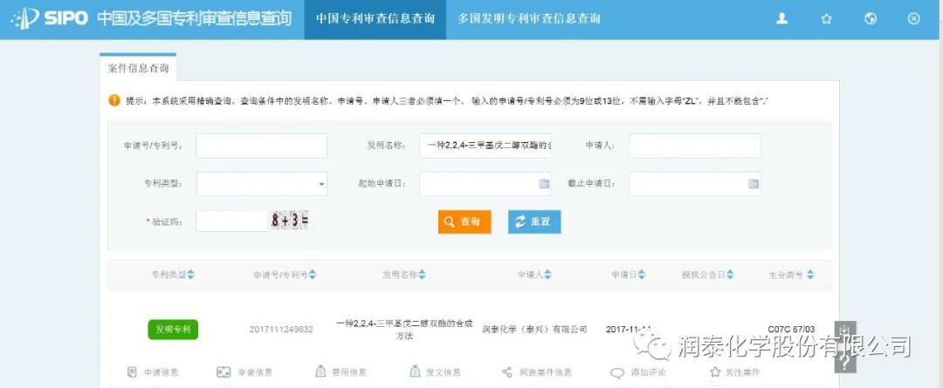The image size is (943, 388).
Task: Open calendar picker for 截止申请日
Action: 753,184
